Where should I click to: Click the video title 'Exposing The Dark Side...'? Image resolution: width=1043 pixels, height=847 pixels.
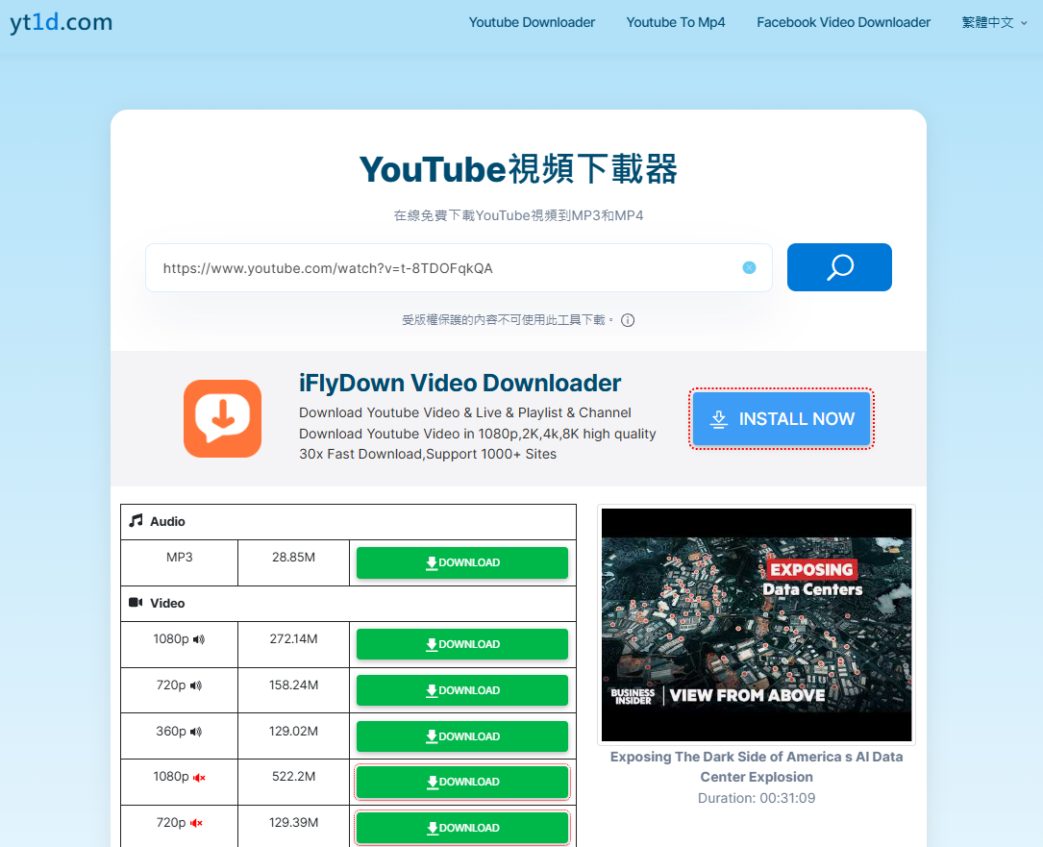[x=757, y=766]
